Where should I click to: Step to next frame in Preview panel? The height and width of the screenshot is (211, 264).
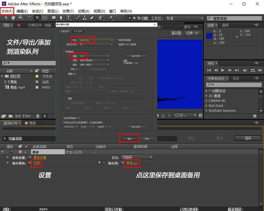coord(230,70)
